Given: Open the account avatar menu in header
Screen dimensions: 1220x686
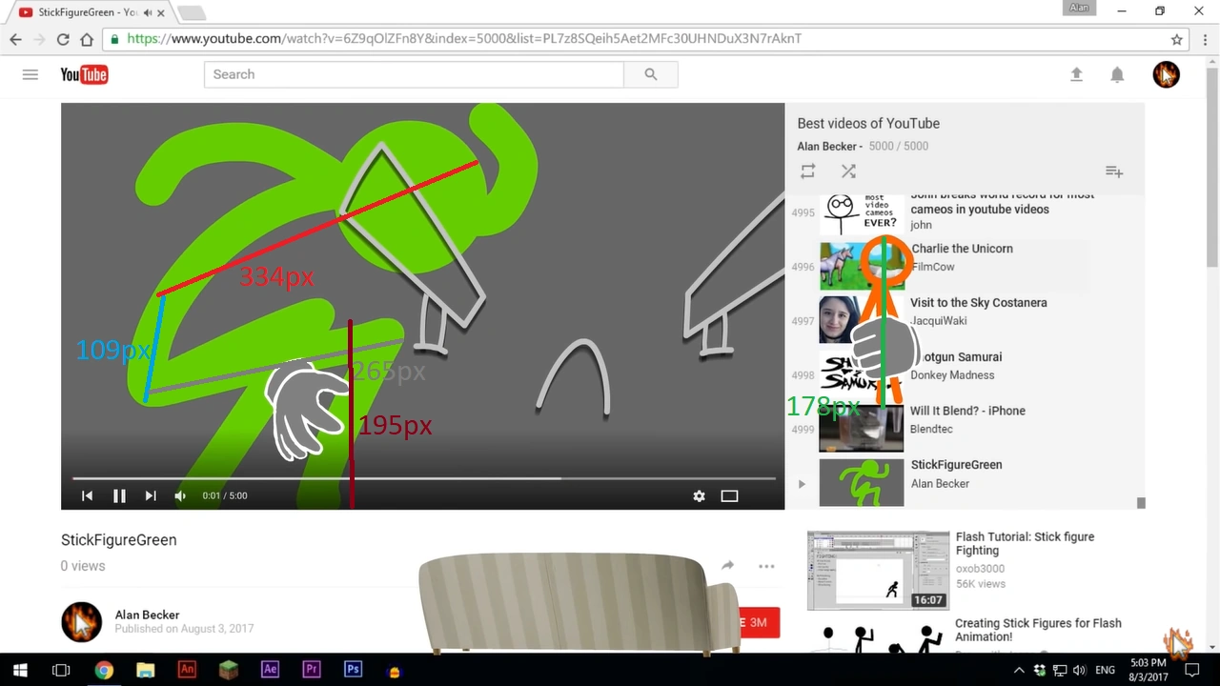Looking at the screenshot, I should [x=1166, y=74].
